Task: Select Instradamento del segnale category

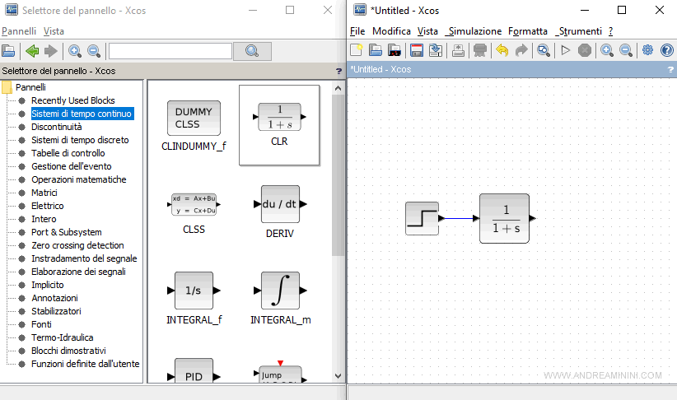Action: click(84, 258)
